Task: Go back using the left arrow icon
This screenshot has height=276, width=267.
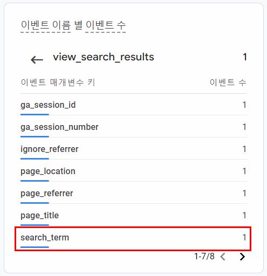Action: 37,60
